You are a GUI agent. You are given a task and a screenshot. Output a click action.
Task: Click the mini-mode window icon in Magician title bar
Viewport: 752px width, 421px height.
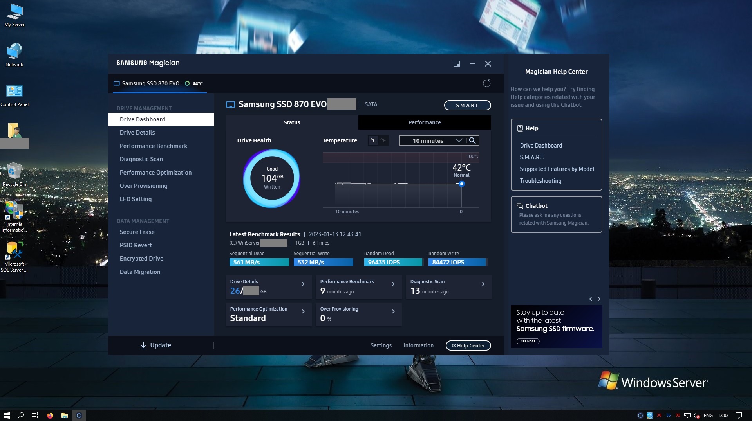click(457, 64)
